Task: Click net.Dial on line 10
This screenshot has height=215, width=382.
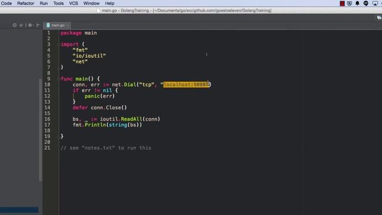Action: click(124, 85)
